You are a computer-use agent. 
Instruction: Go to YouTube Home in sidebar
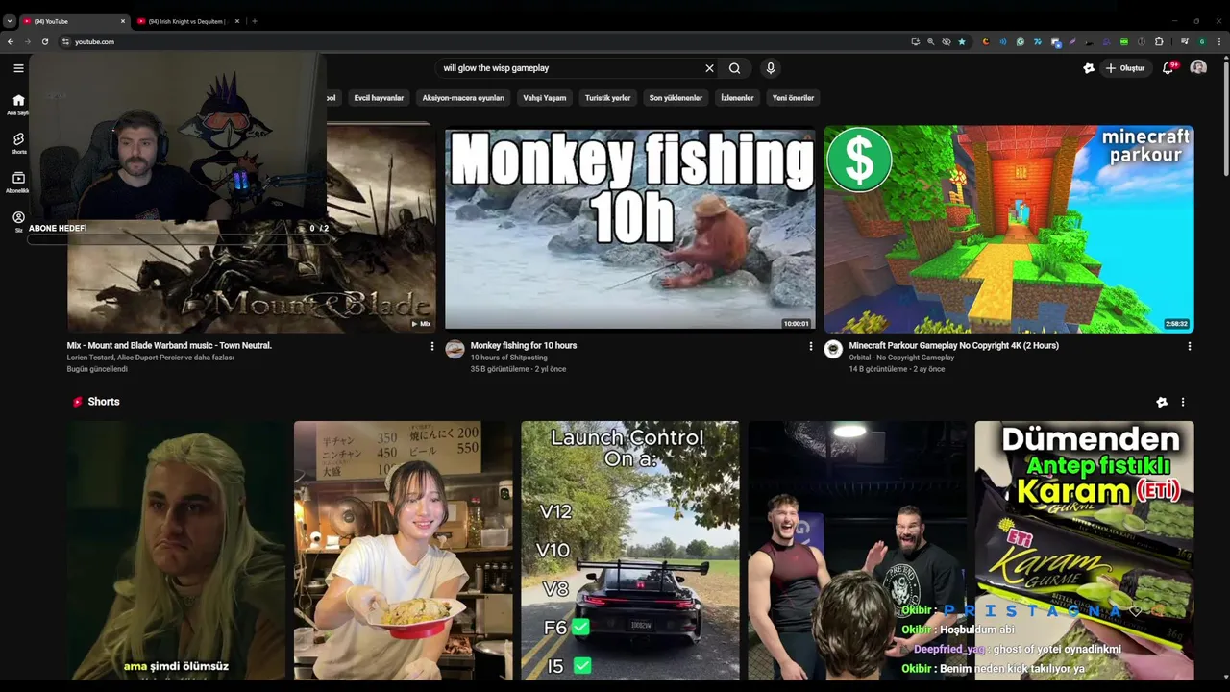[x=18, y=105]
